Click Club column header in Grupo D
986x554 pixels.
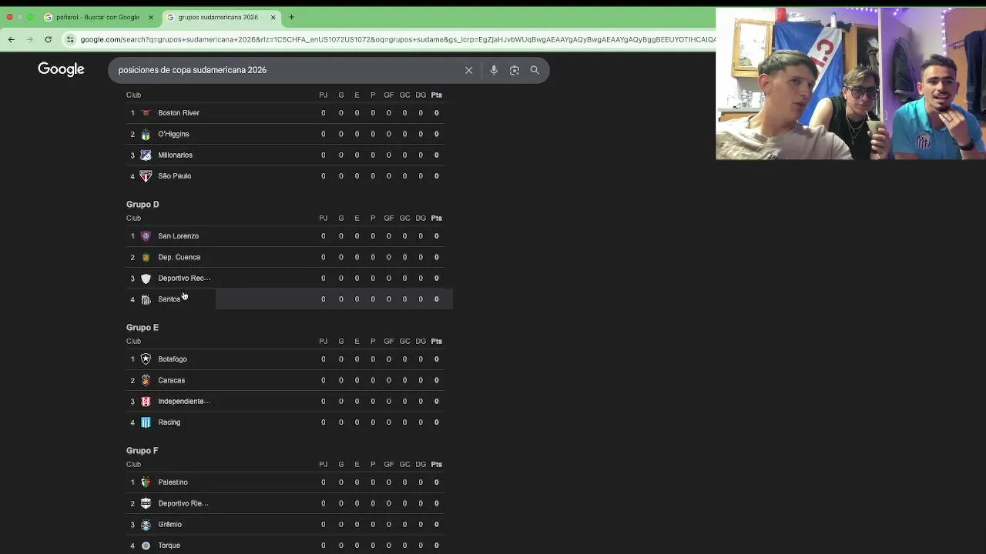point(133,219)
